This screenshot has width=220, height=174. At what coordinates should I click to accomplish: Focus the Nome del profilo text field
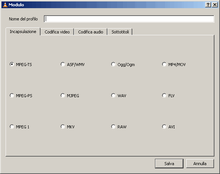[x=129, y=19]
